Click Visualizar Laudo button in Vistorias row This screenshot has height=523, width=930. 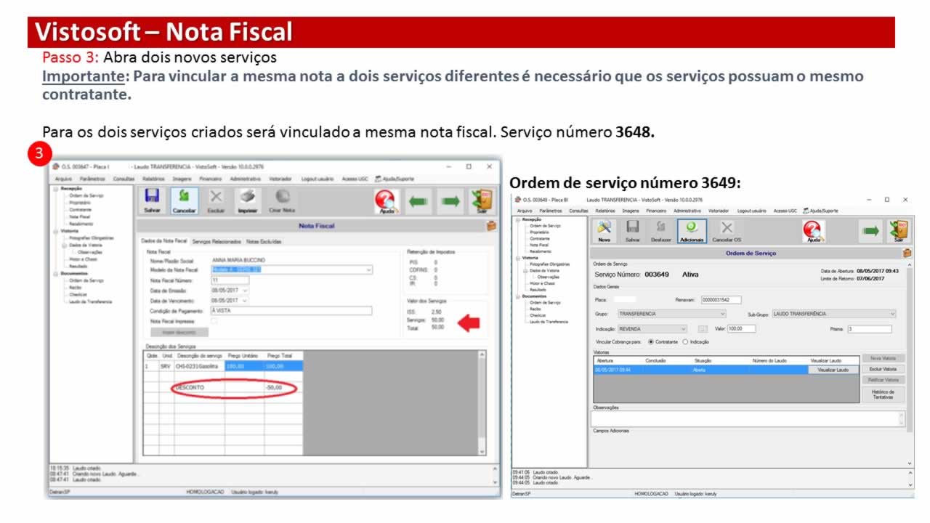[833, 370]
